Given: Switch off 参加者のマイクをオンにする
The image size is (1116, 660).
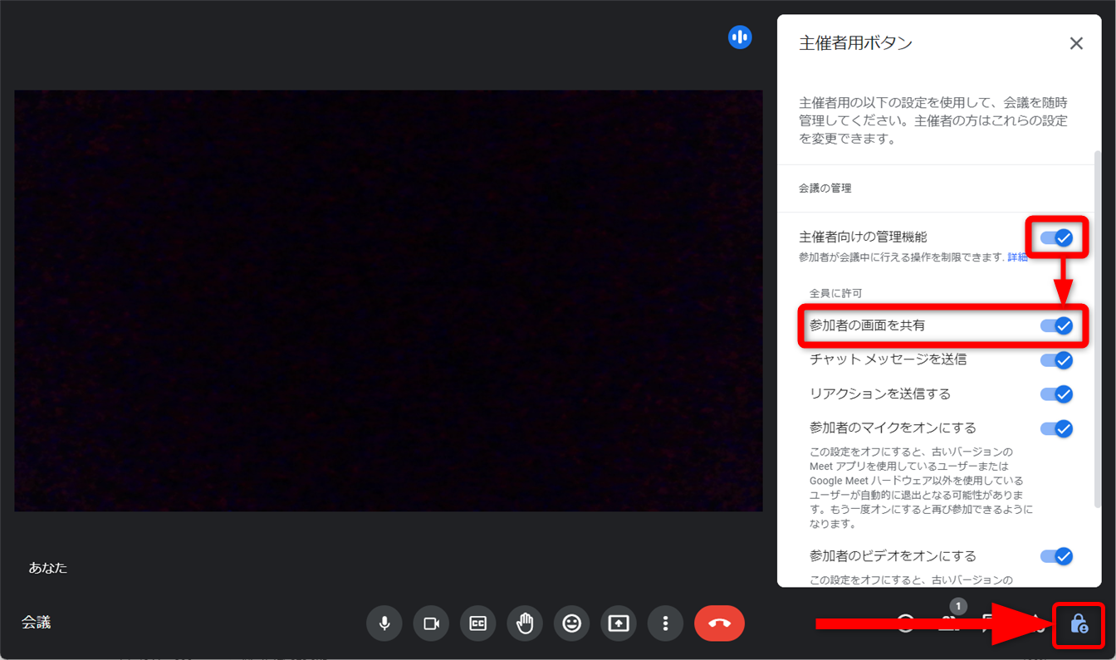Looking at the screenshot, I should pos(1057,428).
